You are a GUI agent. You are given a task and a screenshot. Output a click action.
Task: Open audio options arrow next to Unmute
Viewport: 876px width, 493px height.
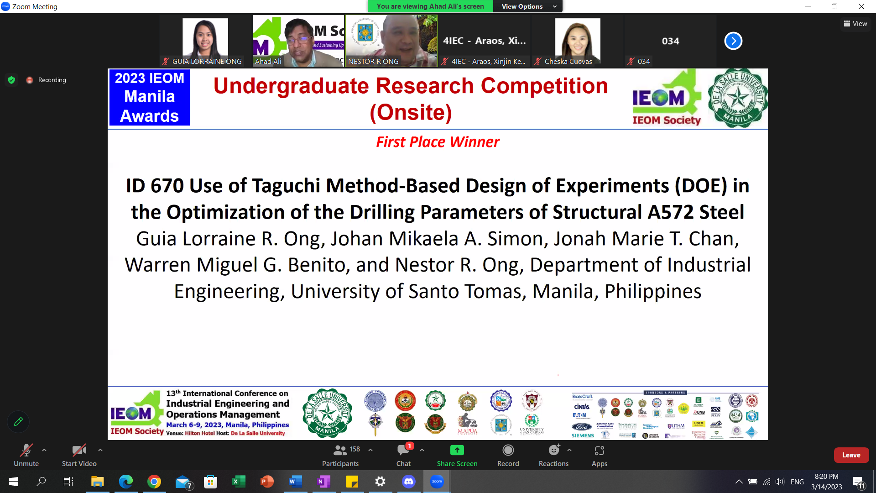(44, 450)
